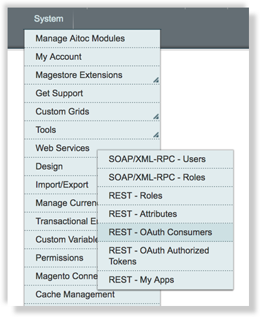Image resolution: width=260 pixels, height=317 pixels.
Task: Choose Magestore Extensions menu item
Action: (x=92, y=75)
